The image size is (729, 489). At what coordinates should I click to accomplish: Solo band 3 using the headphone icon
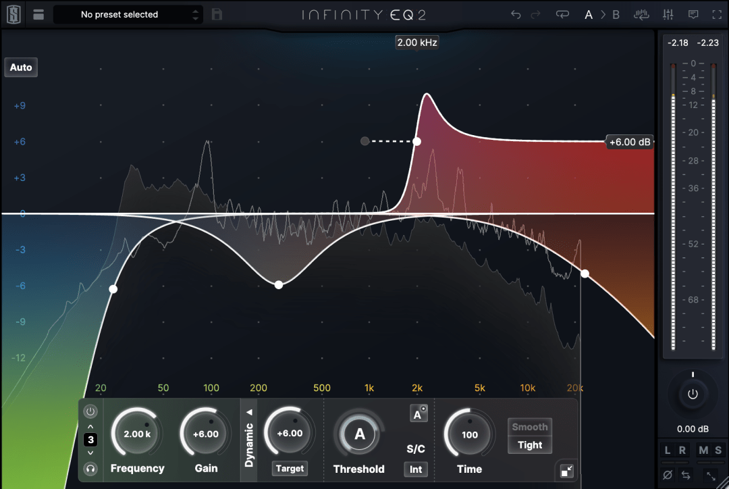click(90, 469)
